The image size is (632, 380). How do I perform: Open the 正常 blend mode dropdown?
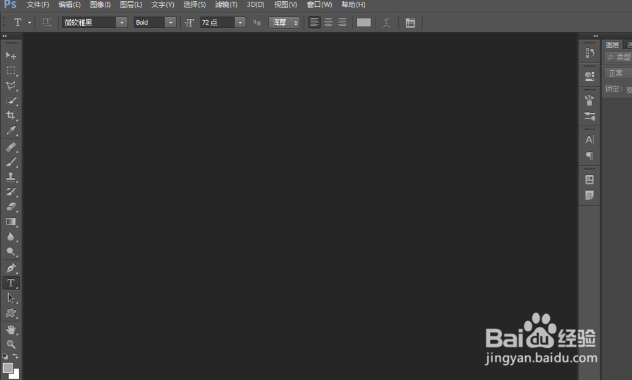[x=618, y=73]
